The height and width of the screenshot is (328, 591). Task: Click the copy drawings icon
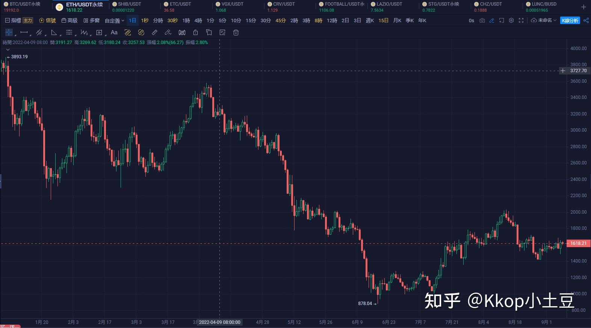coord(209,32)
